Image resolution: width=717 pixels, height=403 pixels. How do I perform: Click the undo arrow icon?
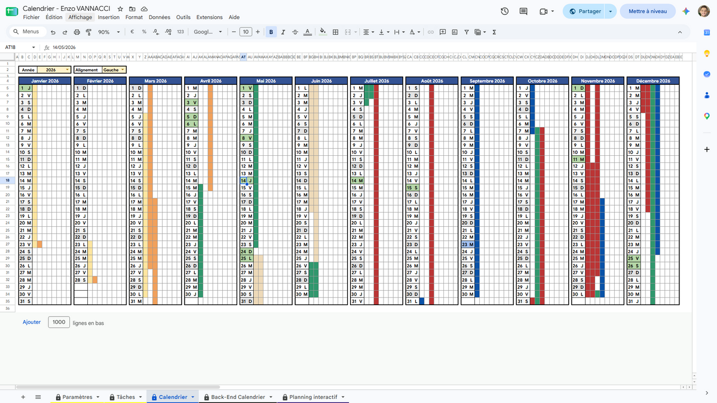pyautogui.click(x=54, y=32)
